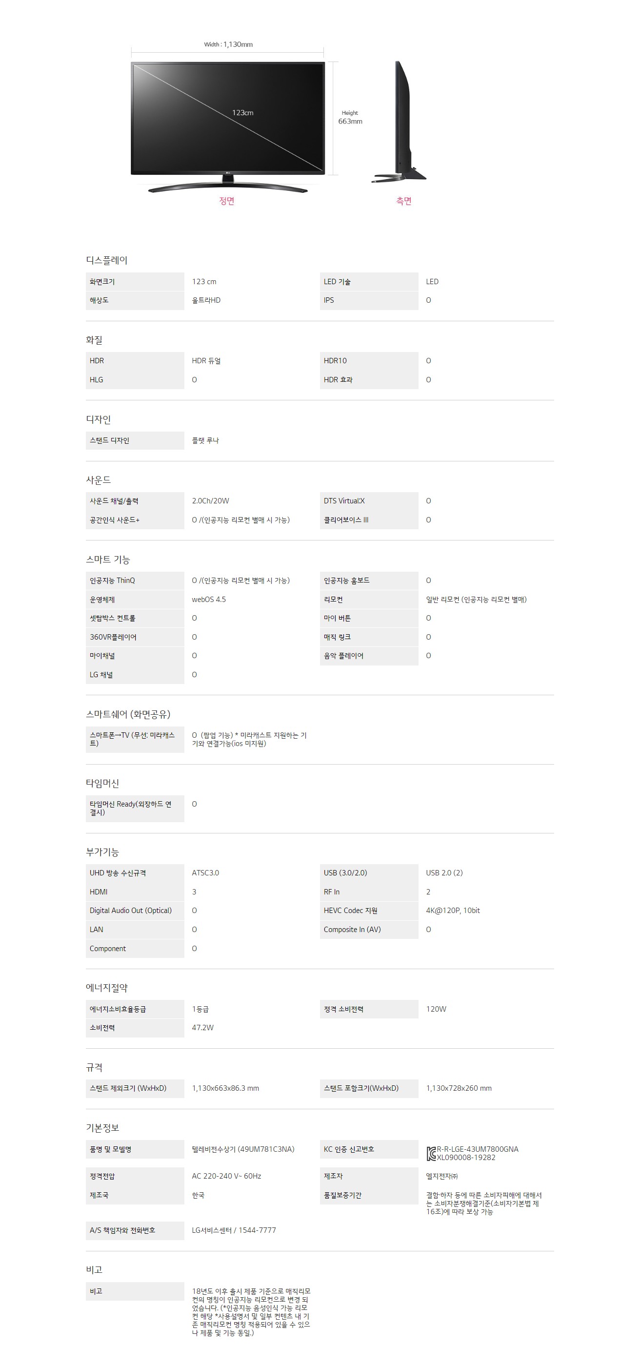Click the 정면 label under the TV

227,201
